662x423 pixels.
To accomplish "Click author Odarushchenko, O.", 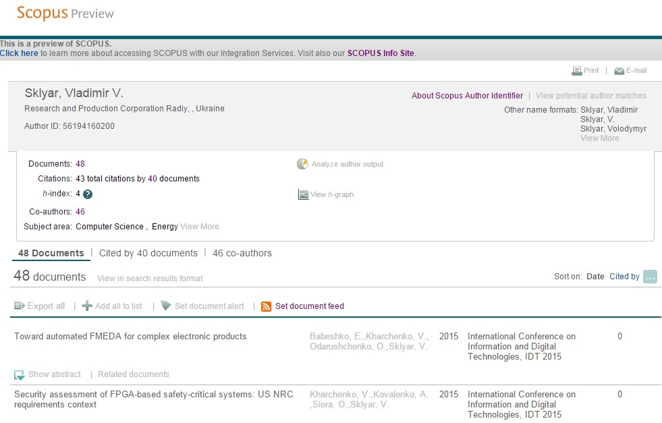I will pyautogui.click(x=348, y=347).
